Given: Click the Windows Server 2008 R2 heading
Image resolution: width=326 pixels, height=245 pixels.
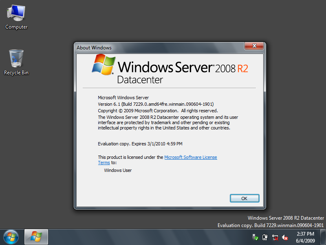Looking at the screenshot, I should tap(183, 67).
